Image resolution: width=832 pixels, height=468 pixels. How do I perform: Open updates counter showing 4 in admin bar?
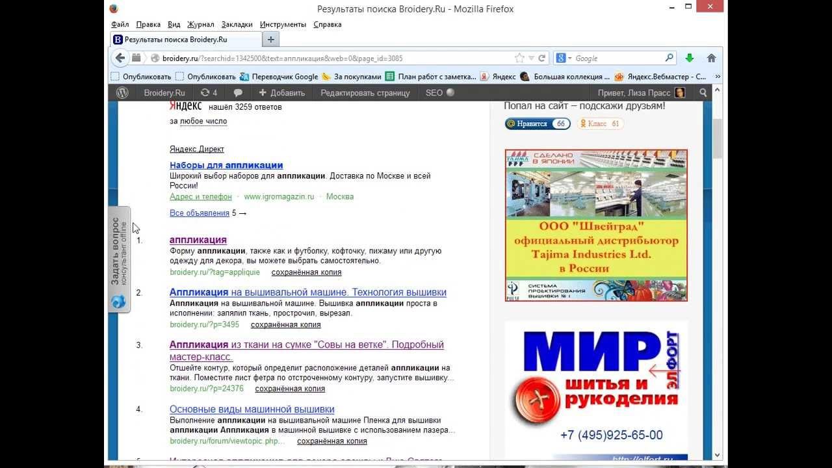[x=209, y=93]
